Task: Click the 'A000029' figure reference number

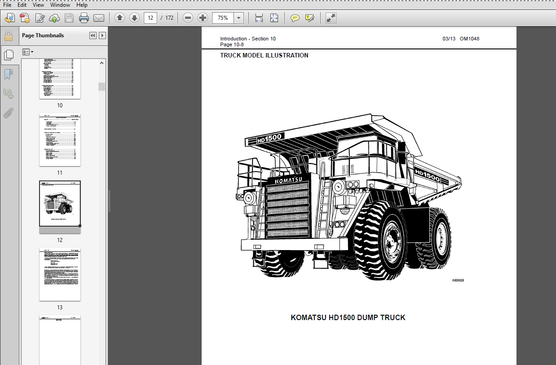Action: click(x=458, y=281)
